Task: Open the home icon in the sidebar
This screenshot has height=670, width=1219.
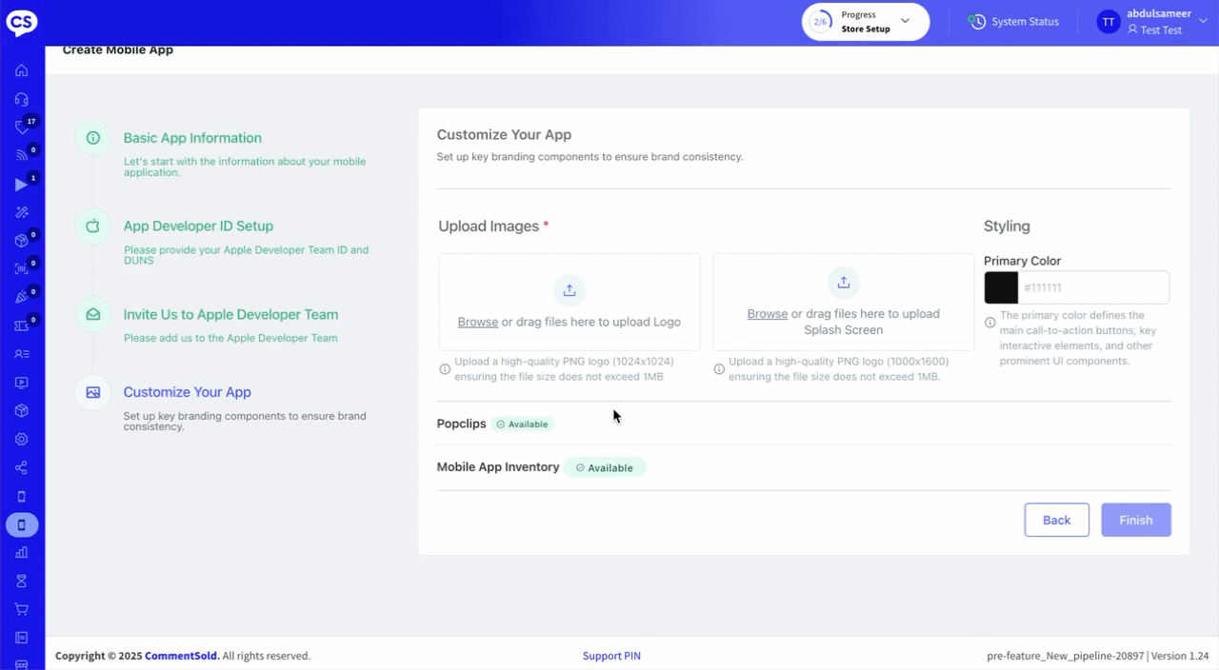Action: (x=21, y=70)
